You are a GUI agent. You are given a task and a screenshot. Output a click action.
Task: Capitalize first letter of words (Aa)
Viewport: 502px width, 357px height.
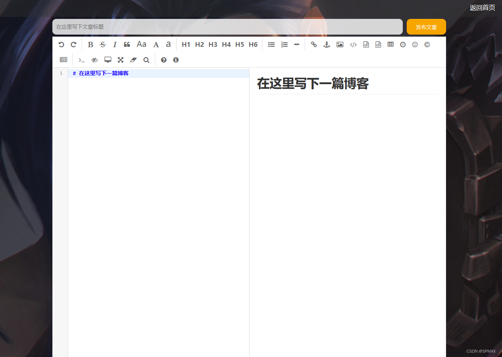tap(141, 44)
